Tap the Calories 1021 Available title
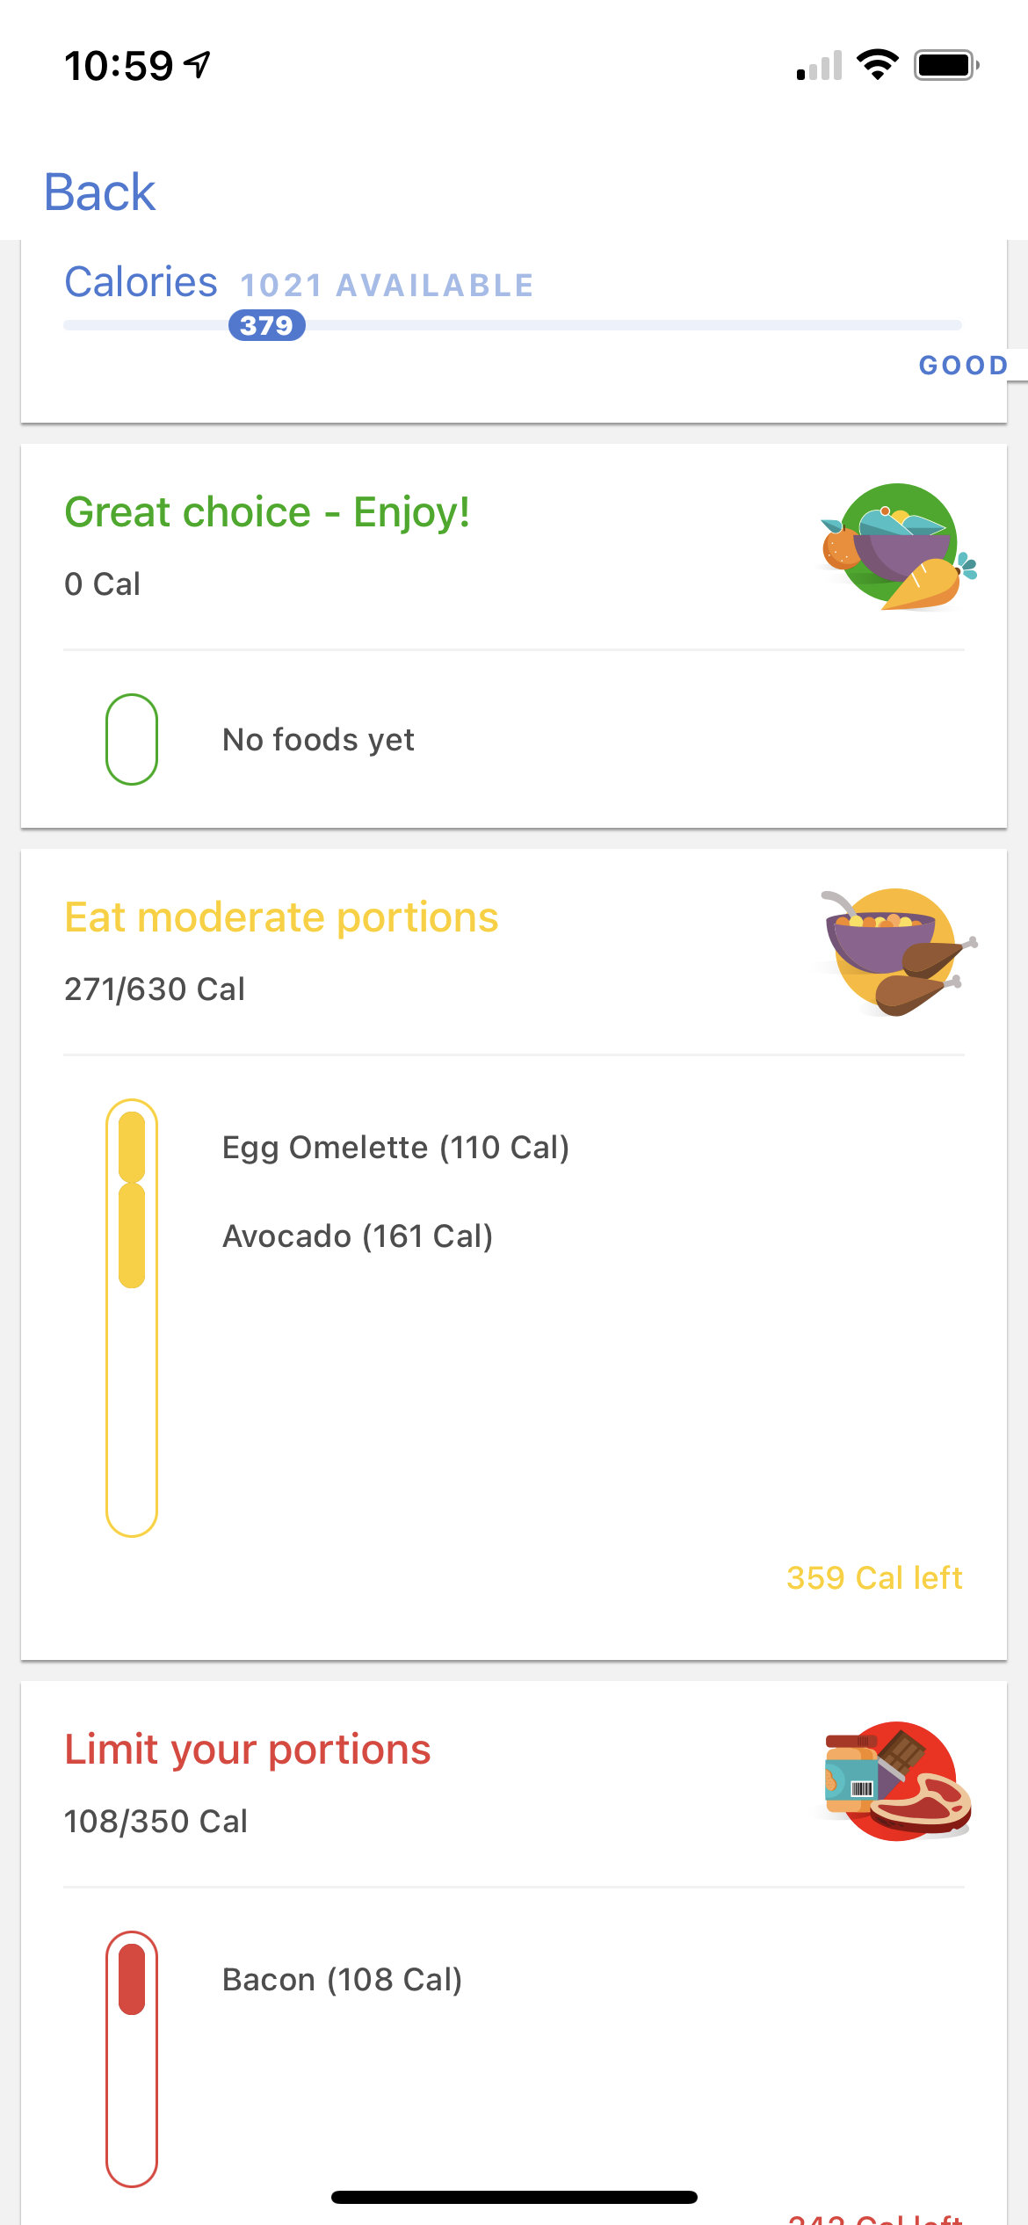Image resolution: width=1028 pixels, height=2225 pixels. pos(299,283)
